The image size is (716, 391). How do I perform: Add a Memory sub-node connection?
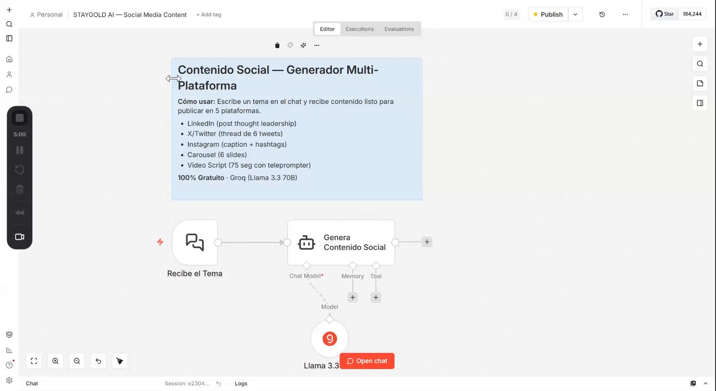(x=352, y=297)
